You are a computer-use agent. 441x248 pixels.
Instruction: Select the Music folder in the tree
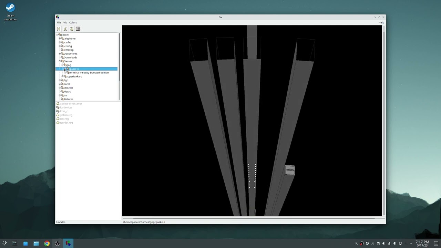coord(67,92)
